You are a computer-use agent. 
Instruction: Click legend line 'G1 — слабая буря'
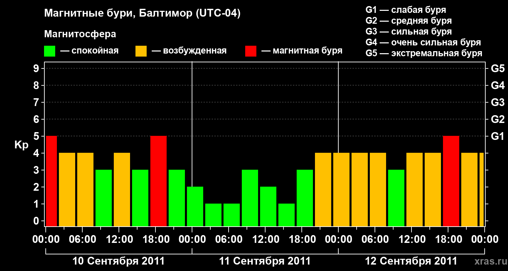406,9
